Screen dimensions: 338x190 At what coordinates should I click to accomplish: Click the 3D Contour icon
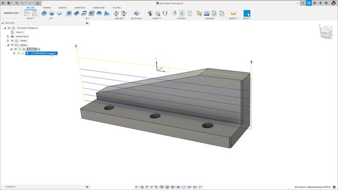[91, 13]
